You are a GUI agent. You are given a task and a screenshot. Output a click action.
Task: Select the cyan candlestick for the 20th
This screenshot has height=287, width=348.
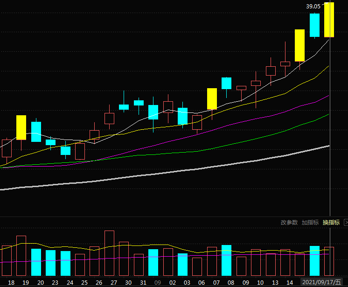pos(36,132)
